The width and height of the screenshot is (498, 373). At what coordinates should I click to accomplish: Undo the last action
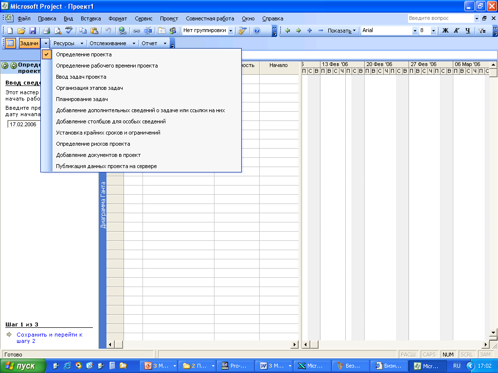pyautogui.click(x=108, y=31)
